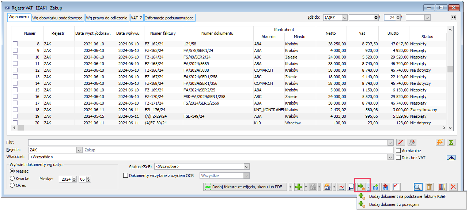Click the year 2024 stepper arrows
Viewport: 469px width, 211px height.
(74, 179)
